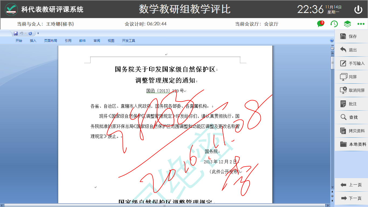
Task: Click the power button in header
Action: click(358, 9)
